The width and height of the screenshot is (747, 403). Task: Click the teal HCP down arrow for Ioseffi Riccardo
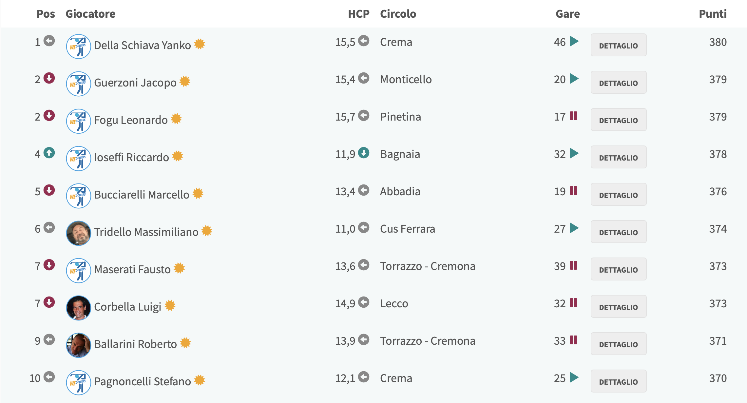pos(364,153)
